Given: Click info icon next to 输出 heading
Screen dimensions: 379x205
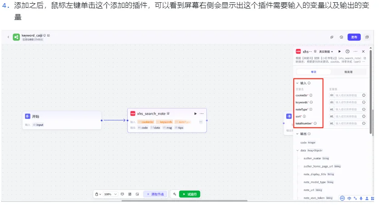Looking at the screenshot, I should tap(309, 134).
